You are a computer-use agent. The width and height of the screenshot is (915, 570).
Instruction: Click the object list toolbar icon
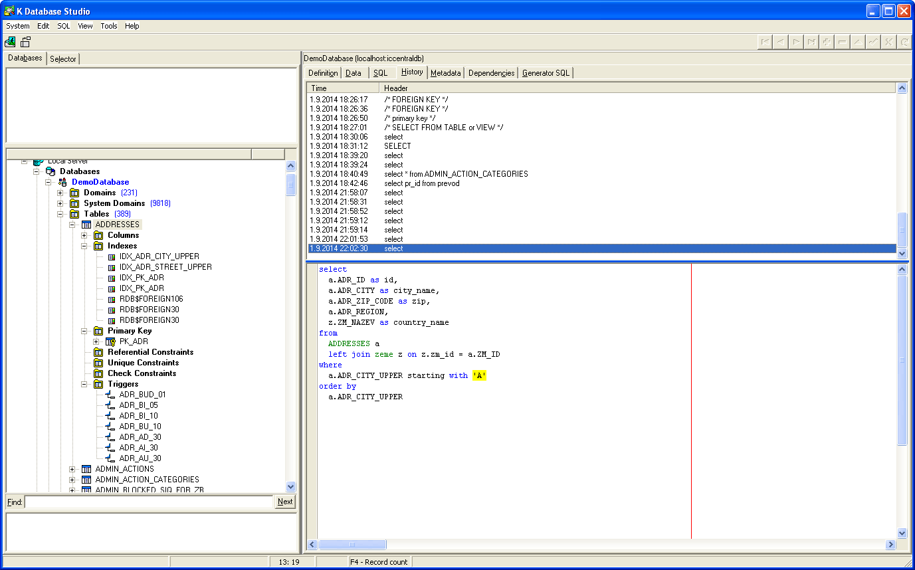pyautogui.click(x=26, y=42)
